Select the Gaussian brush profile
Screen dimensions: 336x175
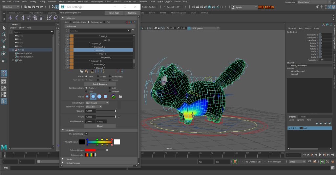coord(87,97)
